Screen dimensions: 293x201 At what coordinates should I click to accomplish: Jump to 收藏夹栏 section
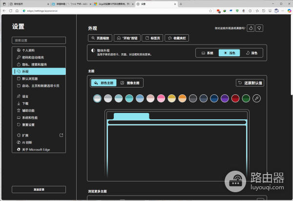click(x=177, y=38)
